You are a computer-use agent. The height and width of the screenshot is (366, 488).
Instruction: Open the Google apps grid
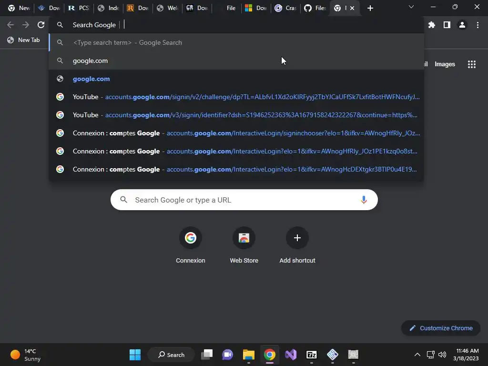click(x=471, y=64)
